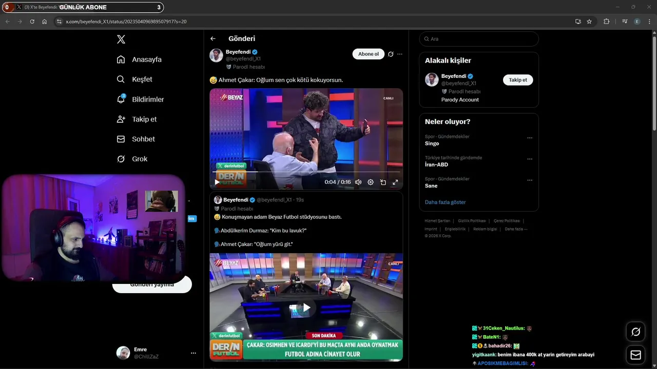657x369 pixels.
Task: Open Anasayfa home from sidebar
Action: [139, 59]
